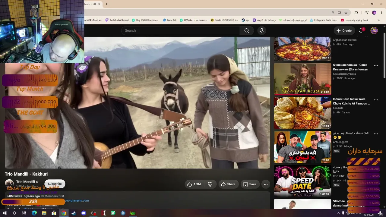Screen dimensions: 386x217
Task: Open the Trio Mandili channel name link
Action: [26, 182]
